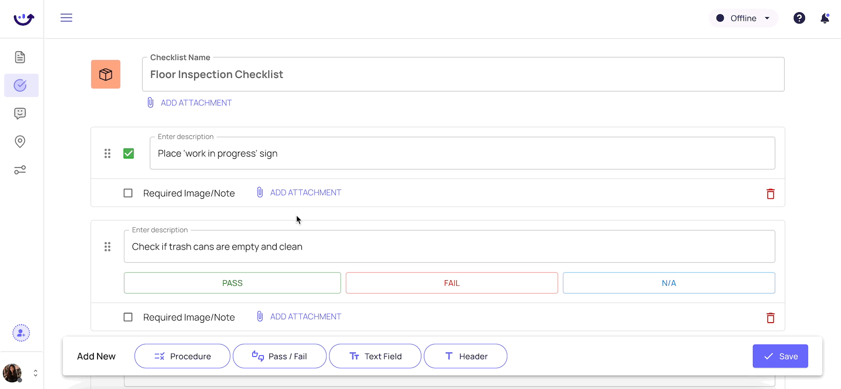
Task: Click the app logo in top-left corner
Action: [x=24, y=19]
